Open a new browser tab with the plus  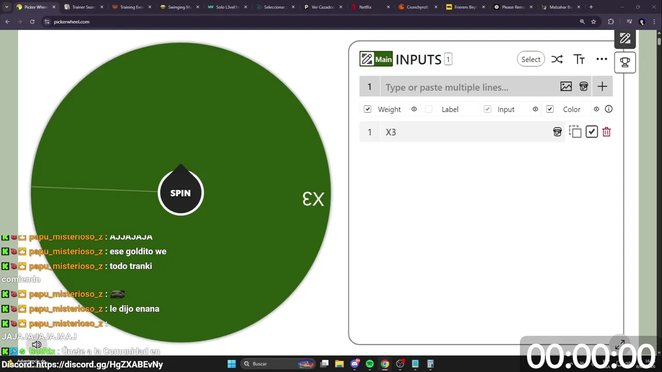pos(591,7)
